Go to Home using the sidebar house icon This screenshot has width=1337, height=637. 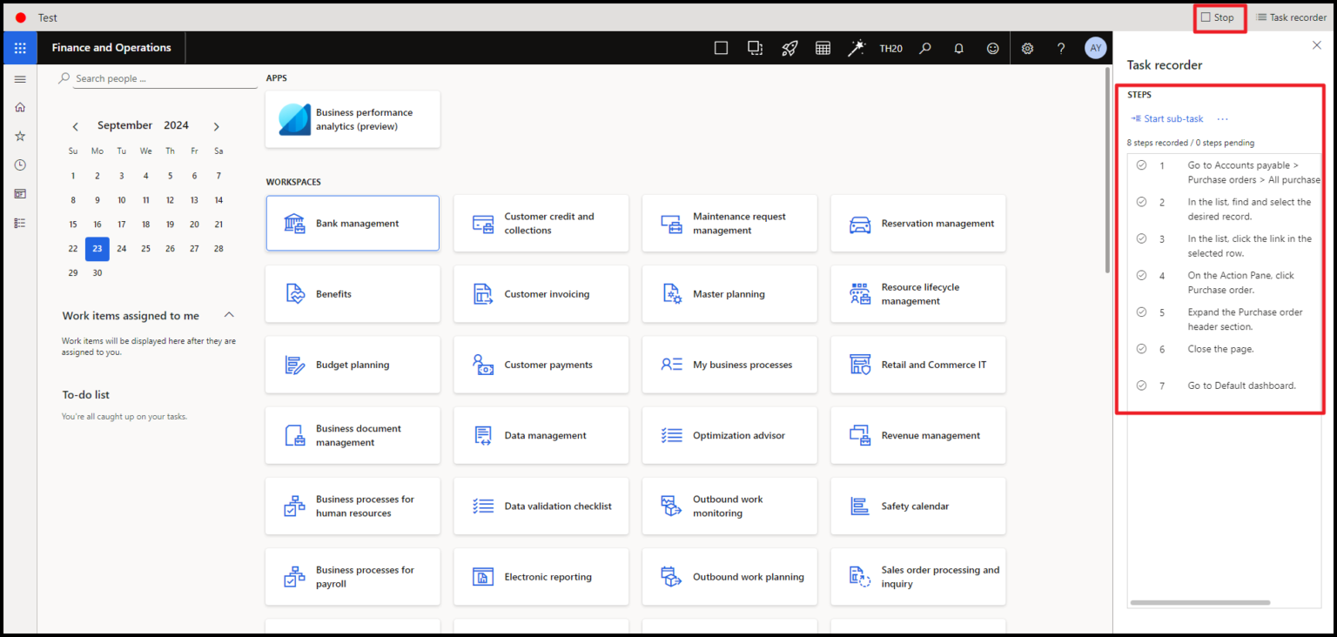tap(19, 106)
